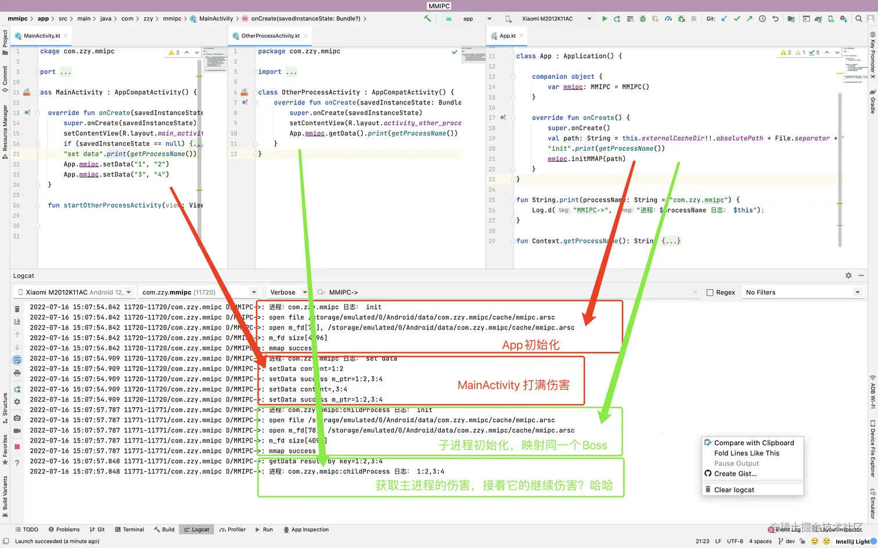Open the App Inspection tool window button
The width and height of the screenshot is (878, 548).
point(306,529)
